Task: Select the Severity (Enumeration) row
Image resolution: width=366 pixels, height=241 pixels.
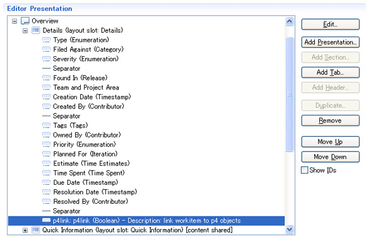Action: pos(86,59)
